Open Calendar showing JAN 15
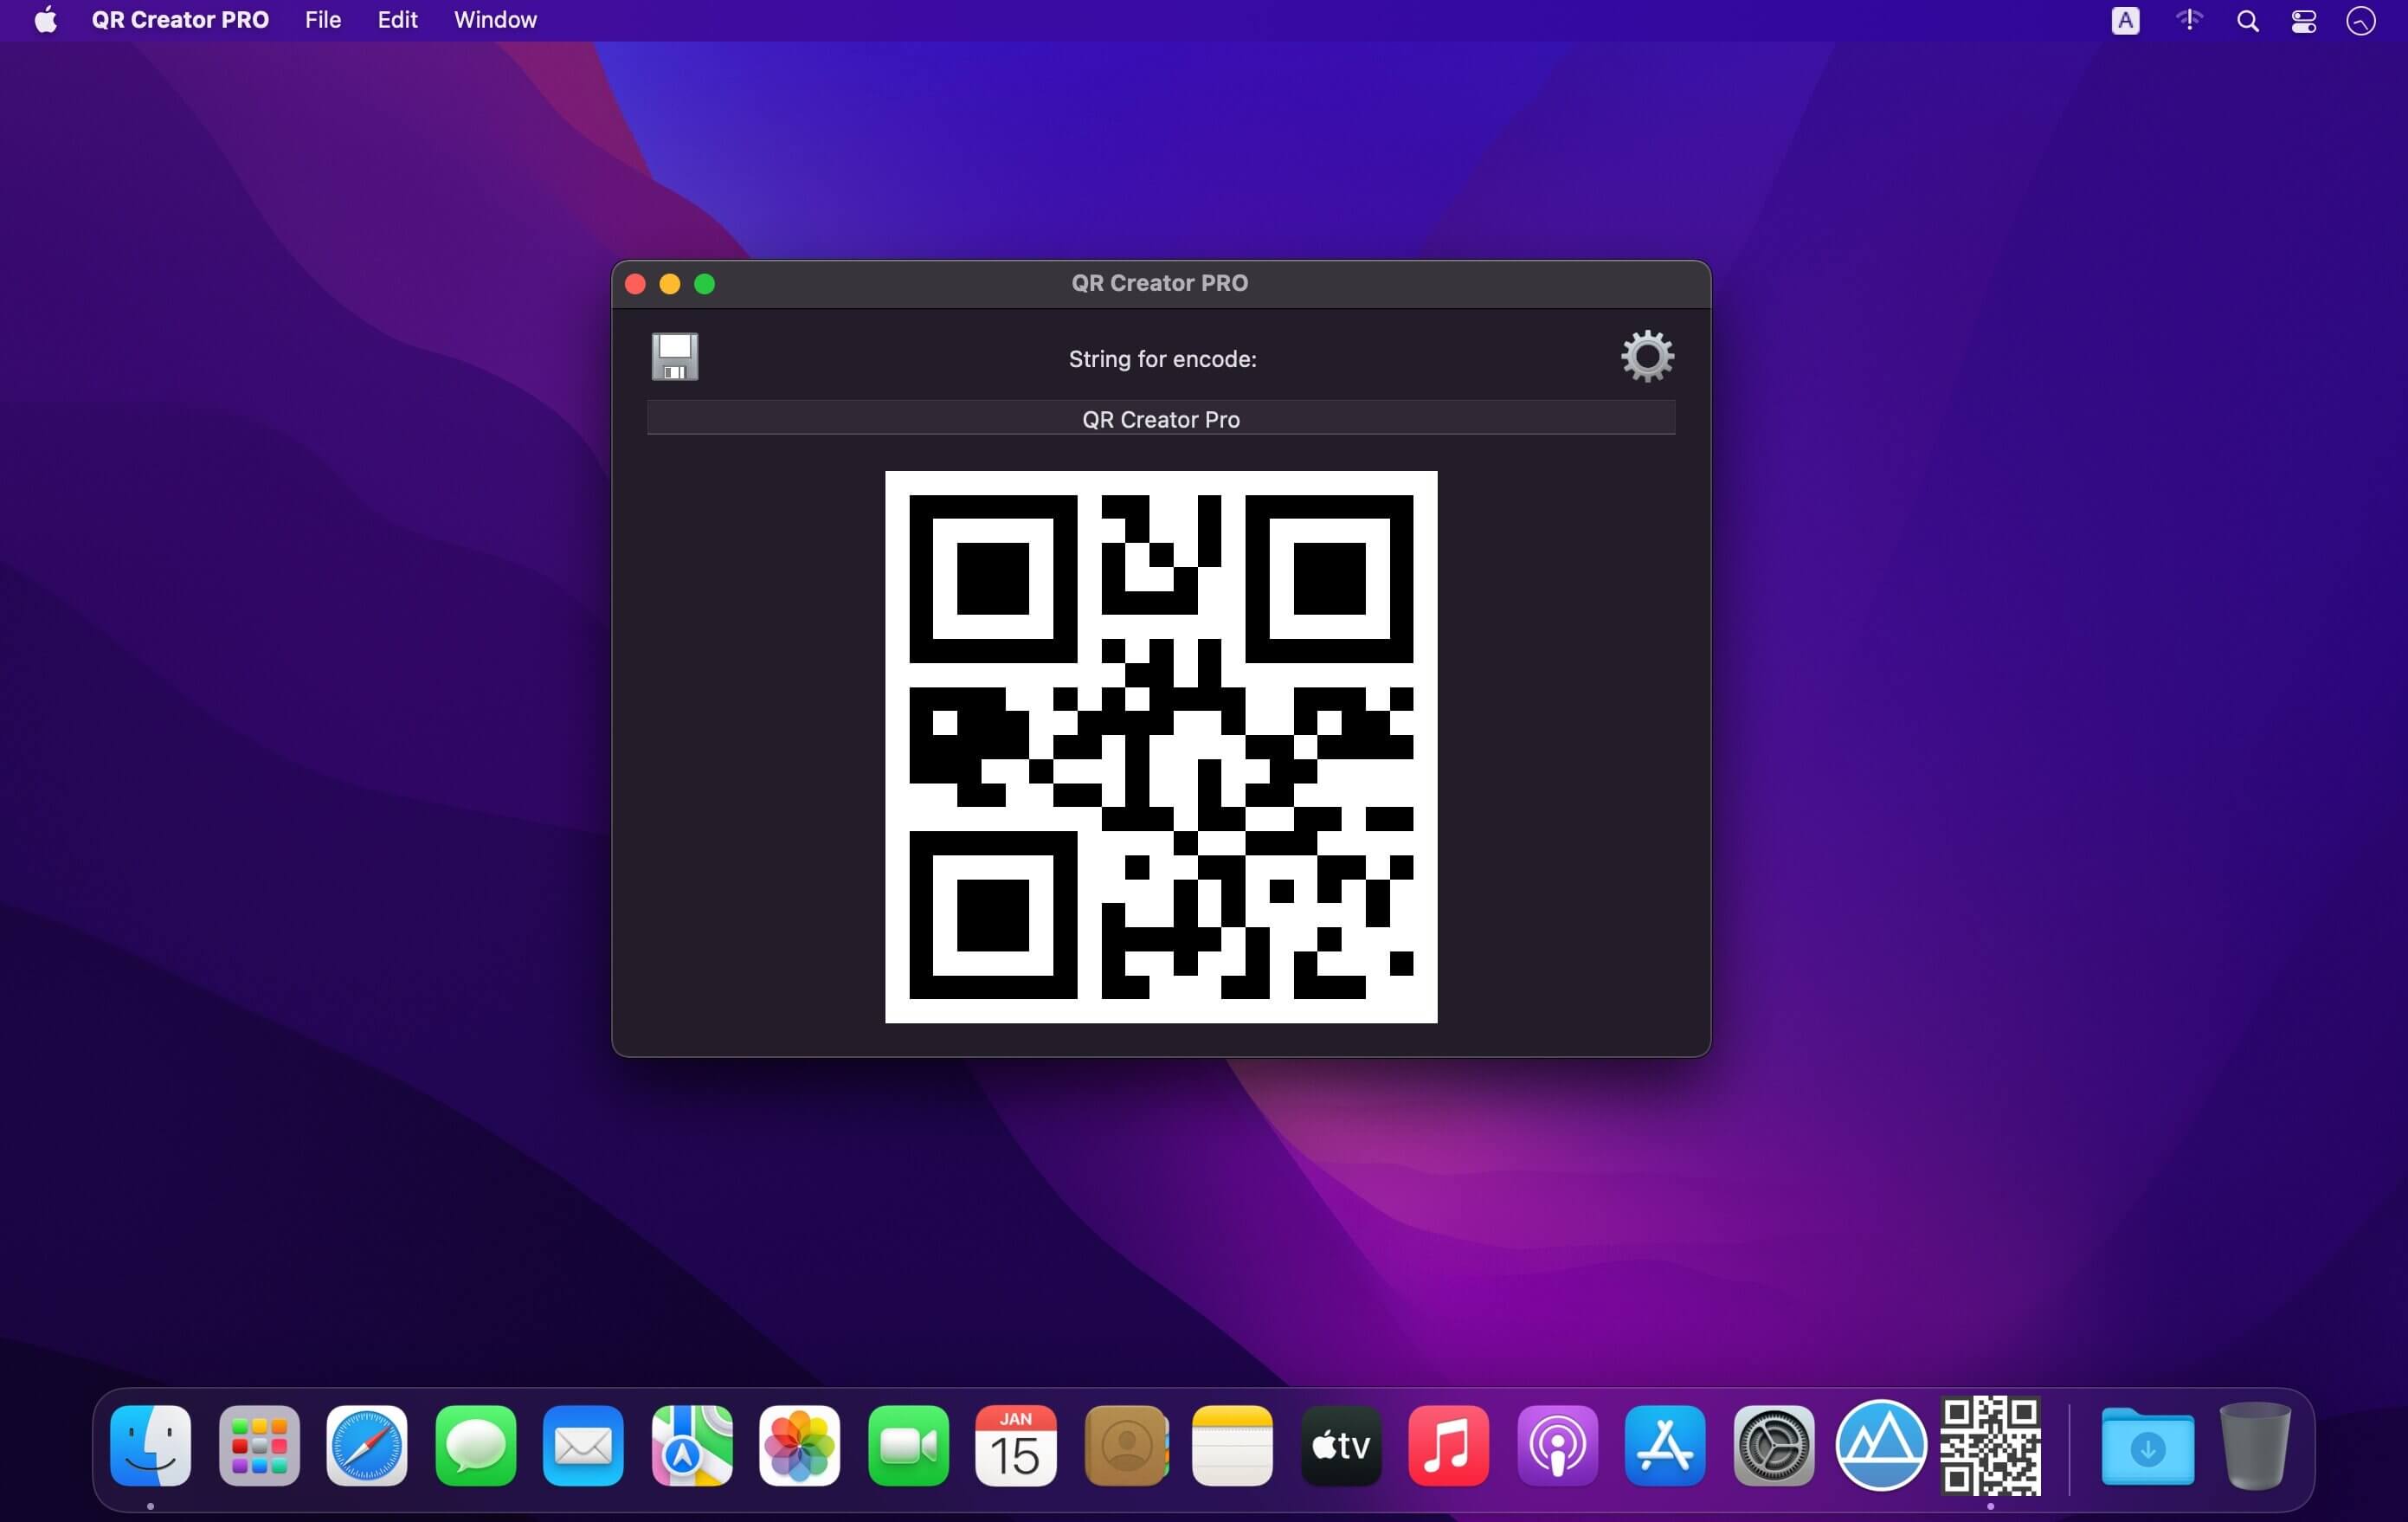 [1016, 1445]
